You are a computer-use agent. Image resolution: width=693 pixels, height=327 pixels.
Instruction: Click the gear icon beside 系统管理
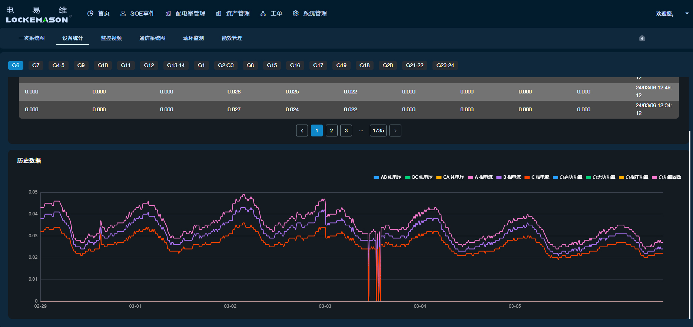tap(296, 13)
